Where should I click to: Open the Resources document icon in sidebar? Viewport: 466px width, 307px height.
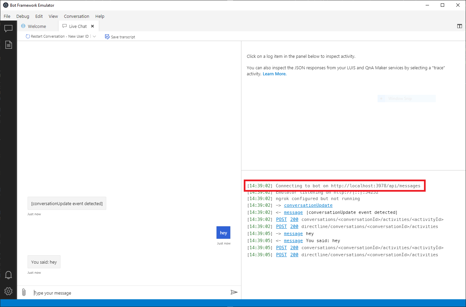pyautogui.click(x=8, y=45)
